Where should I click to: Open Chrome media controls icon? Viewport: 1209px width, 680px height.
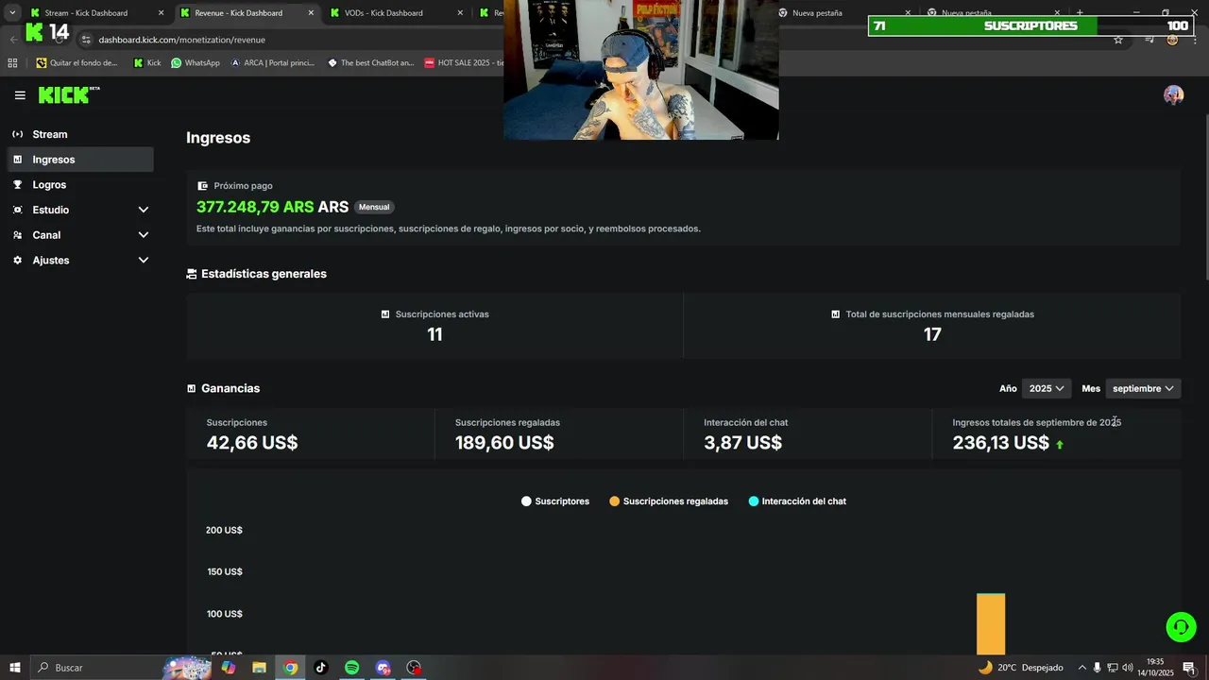pos(1149,40)
